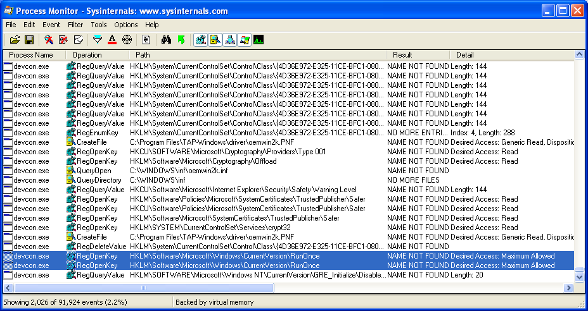Click the Include Process From Window target icon

point(127,40)
